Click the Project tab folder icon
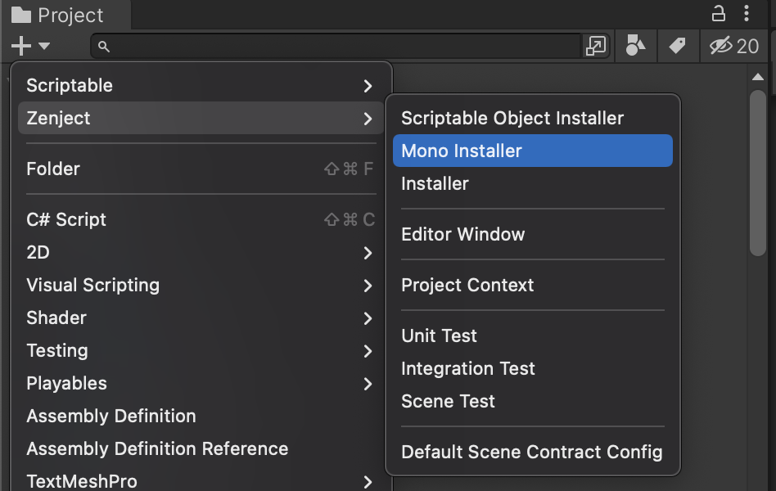The width and height of the screenshot is (776, 491). click(21, 16)
